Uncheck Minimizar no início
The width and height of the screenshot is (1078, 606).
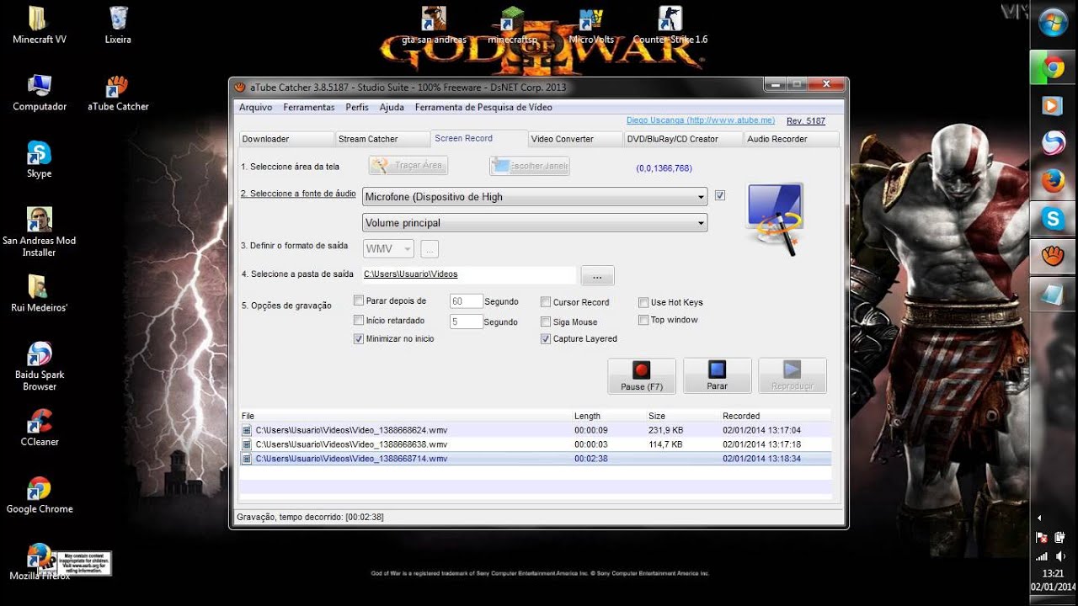tap(359, 338)
